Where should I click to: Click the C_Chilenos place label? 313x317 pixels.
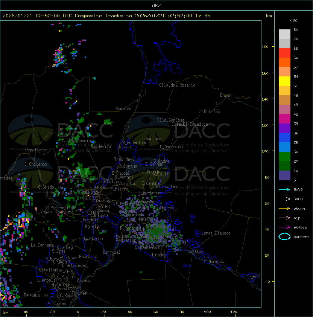pyautogui.click(x=36, y=164)
